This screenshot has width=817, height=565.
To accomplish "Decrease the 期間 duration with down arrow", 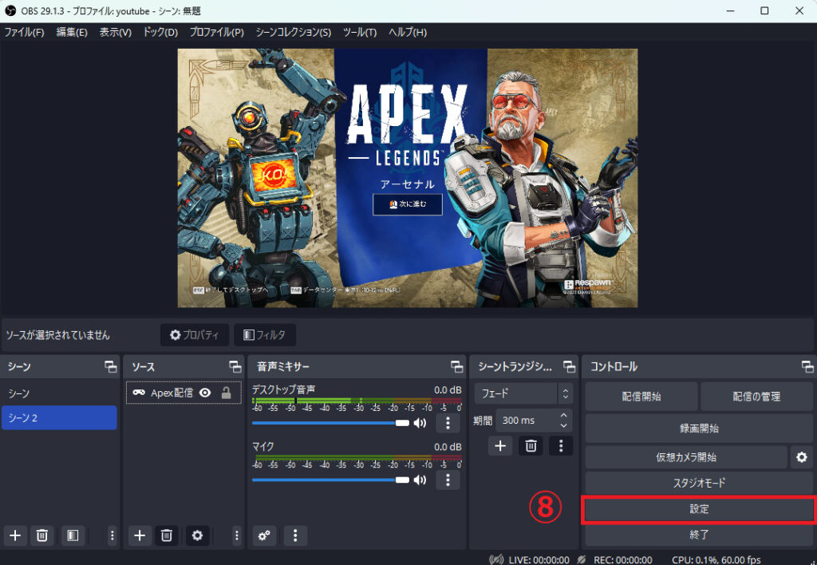I will [563, 425].
